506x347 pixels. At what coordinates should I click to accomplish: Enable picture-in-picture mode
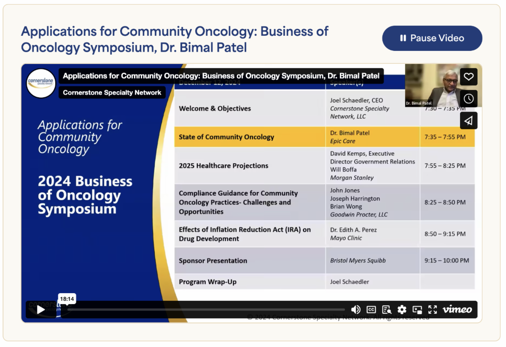pyautogui.click(x=417, y=310)
